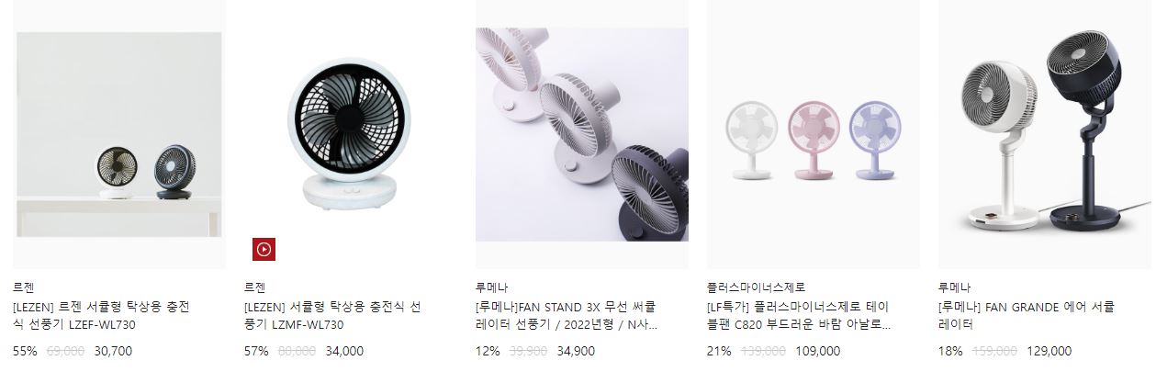The width and height of the screenshot is (1156, 383).
Task: Open the 루메나 brand above FAN GRANDE
Action: click(x=954, y=287)
